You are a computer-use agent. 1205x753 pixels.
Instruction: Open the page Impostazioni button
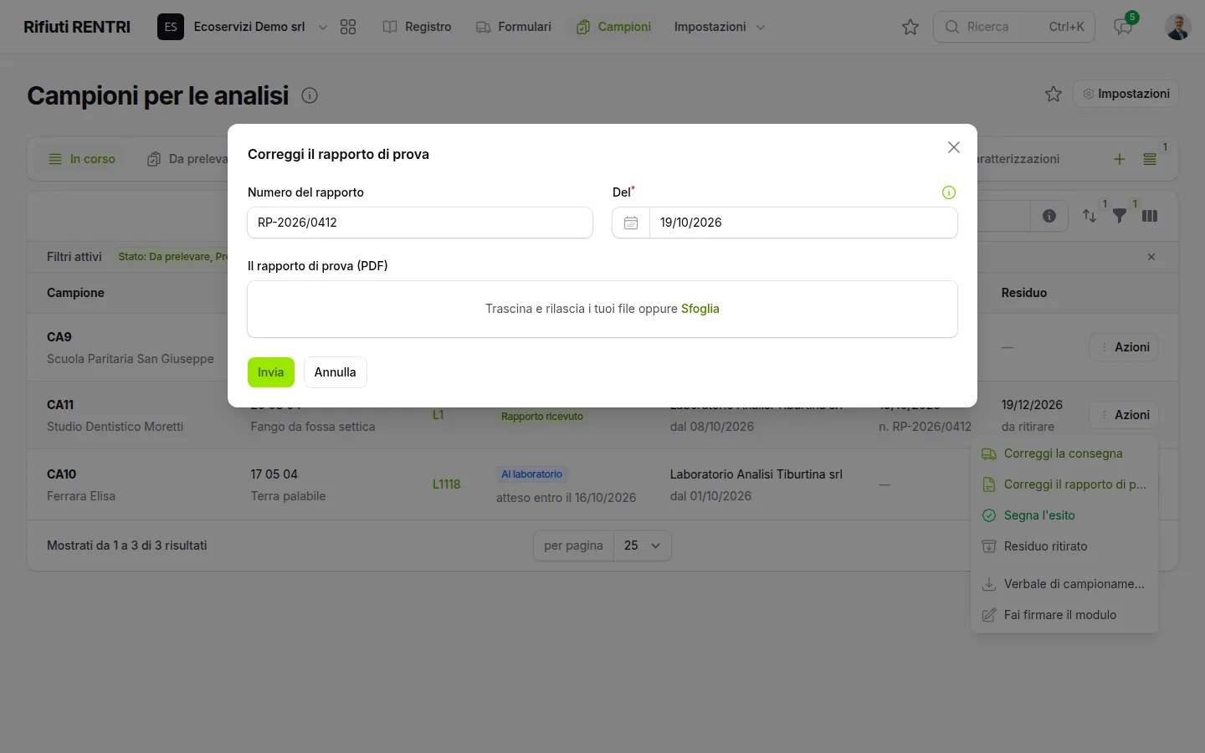[x=1126, y=94]
